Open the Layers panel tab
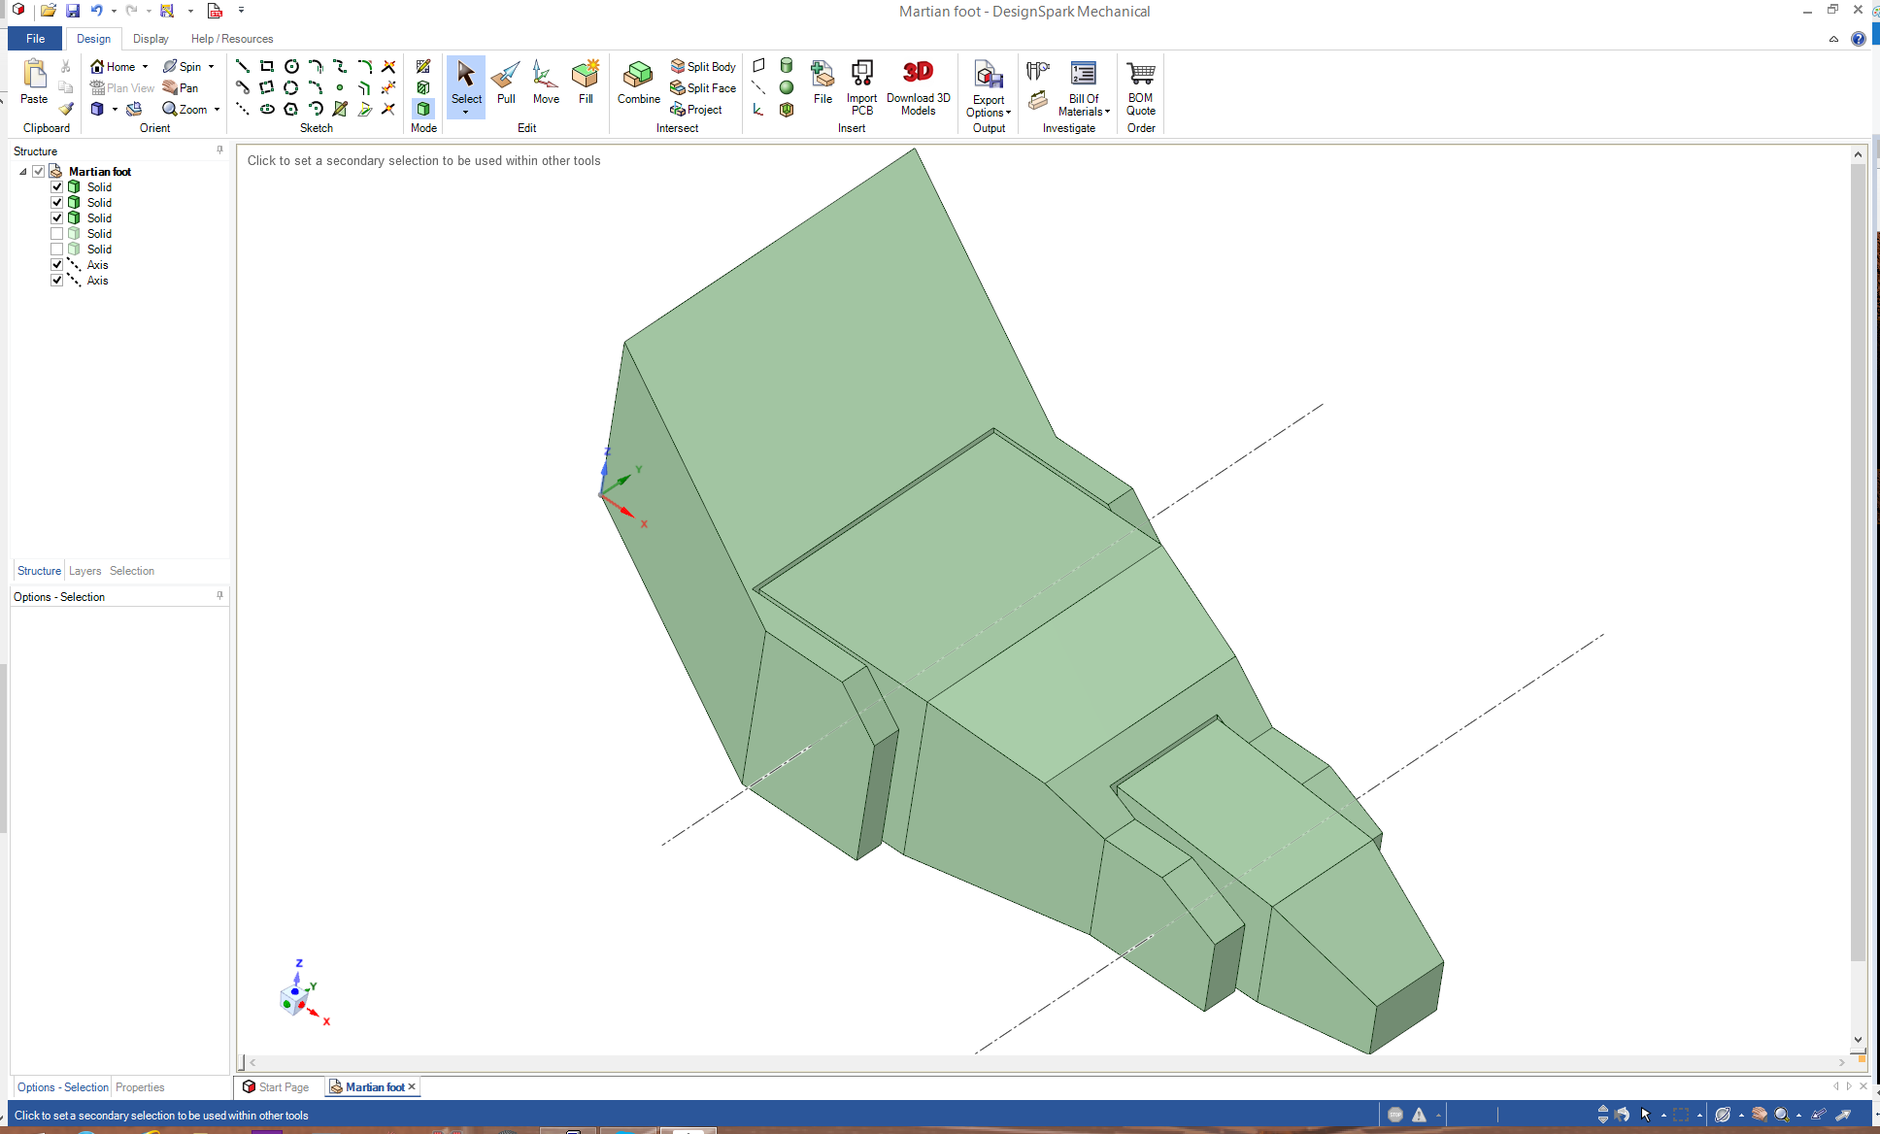The width and height of the screenshot is (1880, 1134). 84,571
